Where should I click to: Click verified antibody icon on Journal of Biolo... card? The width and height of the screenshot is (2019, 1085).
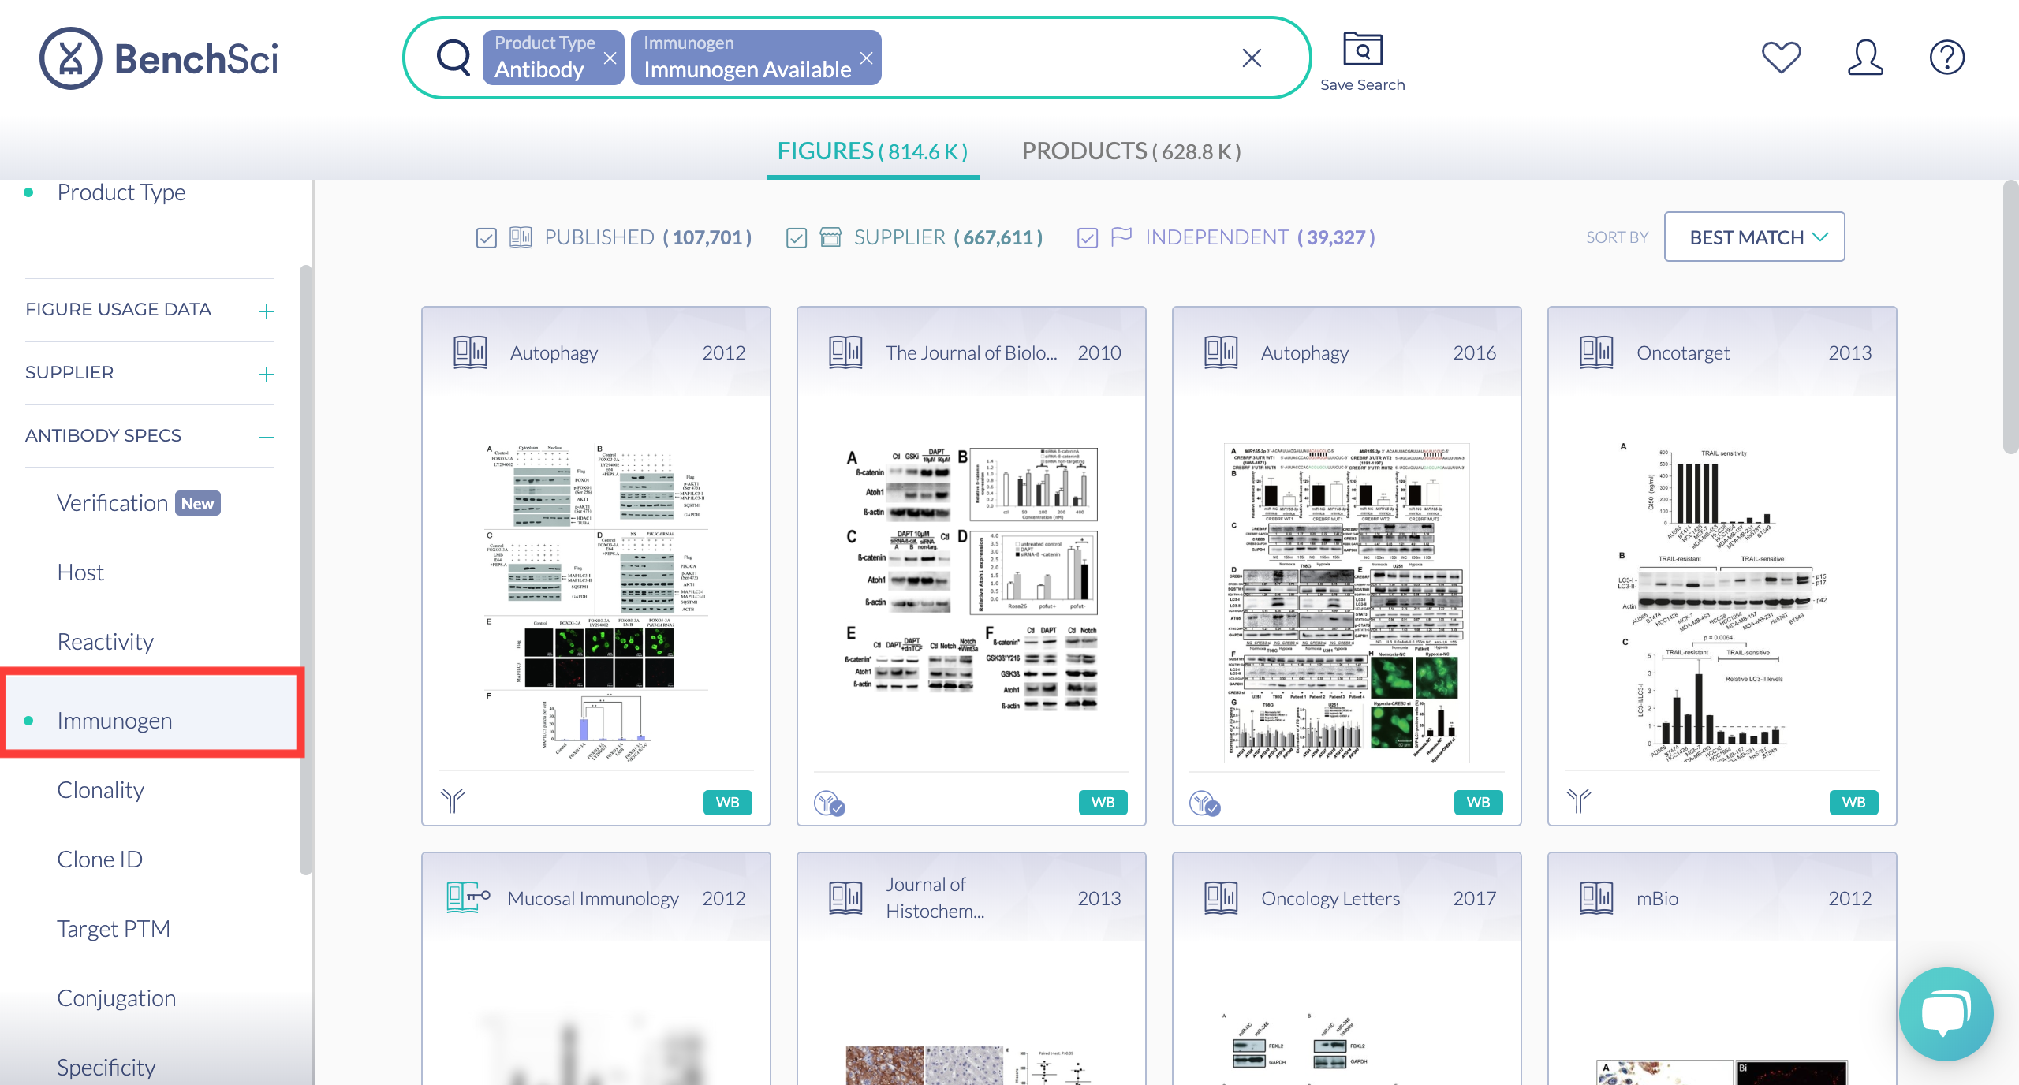tap(829, 803)
